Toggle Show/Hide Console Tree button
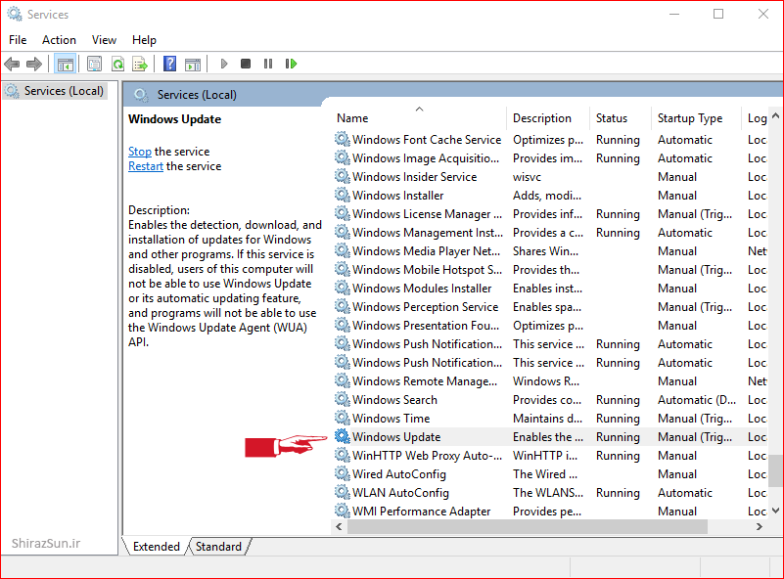 [x=66, y=64]
